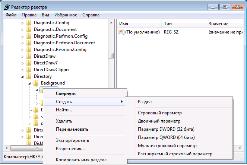
Task: Collapse the Background tree node
Action: click(x=29, y=83)
